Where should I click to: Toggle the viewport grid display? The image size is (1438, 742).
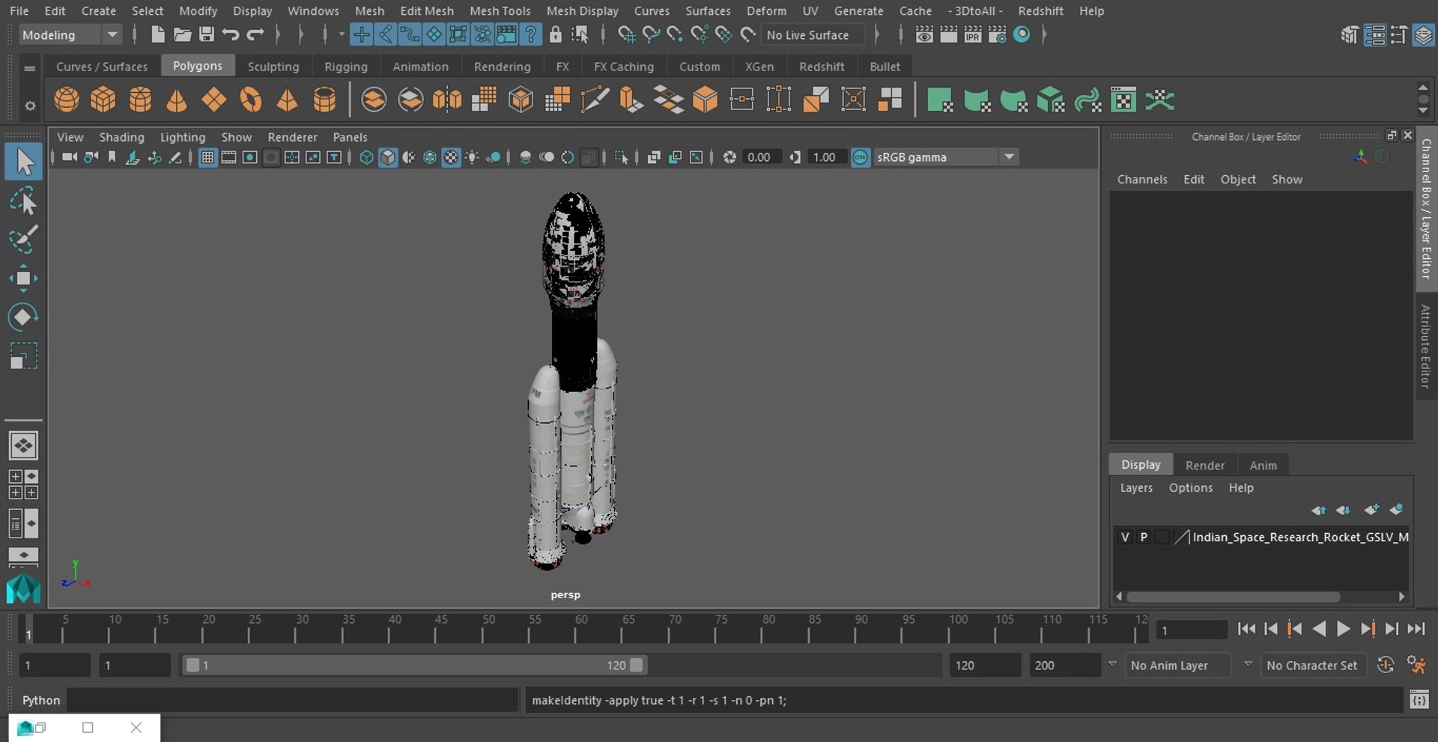[207, 157]
